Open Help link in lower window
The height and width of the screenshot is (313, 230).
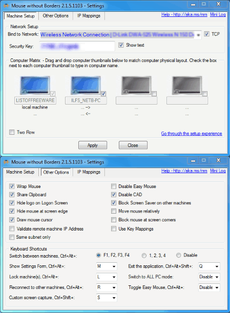point(184,171)
